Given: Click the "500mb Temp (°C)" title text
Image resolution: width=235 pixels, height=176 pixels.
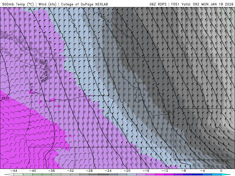Looking at the screenshot, I should [x=18, y=4].
